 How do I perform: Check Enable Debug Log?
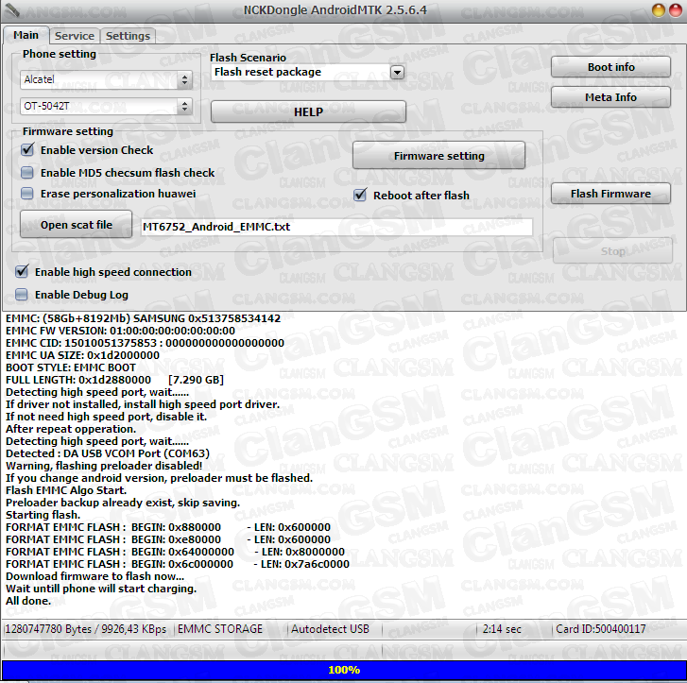22,295
